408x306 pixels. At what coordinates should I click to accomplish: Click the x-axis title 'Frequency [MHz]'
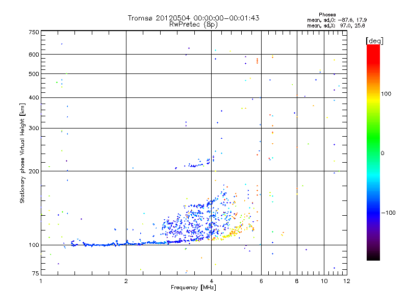pos(193,288)
